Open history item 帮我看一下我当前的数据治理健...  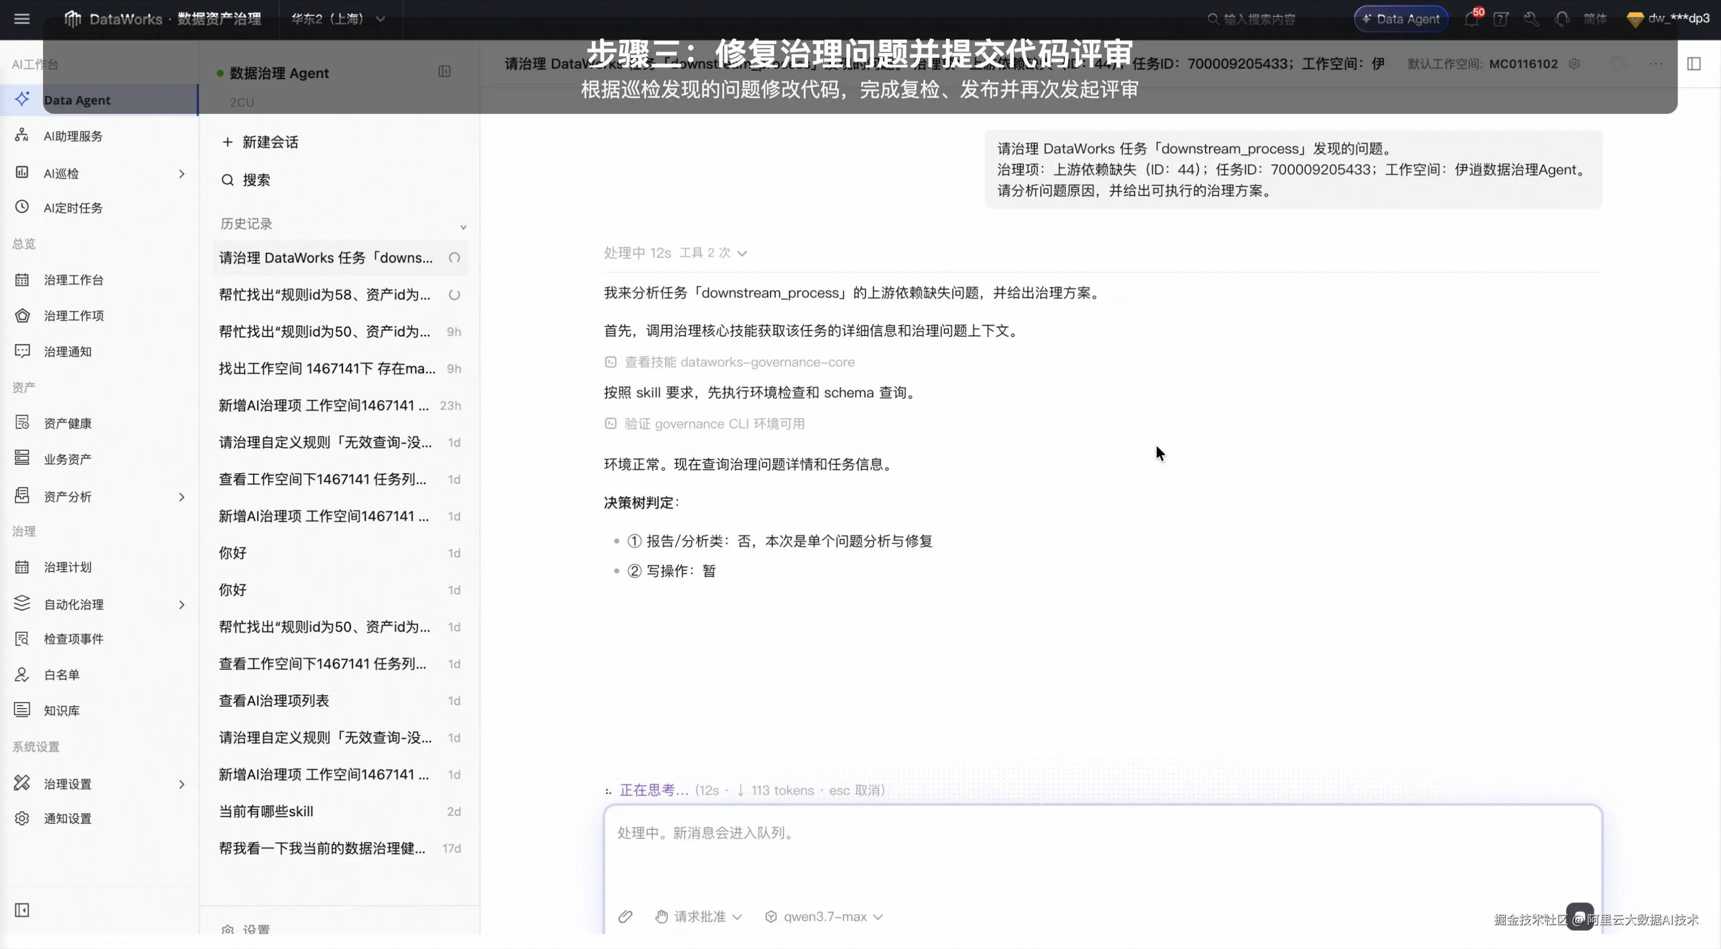coord(340,848)
